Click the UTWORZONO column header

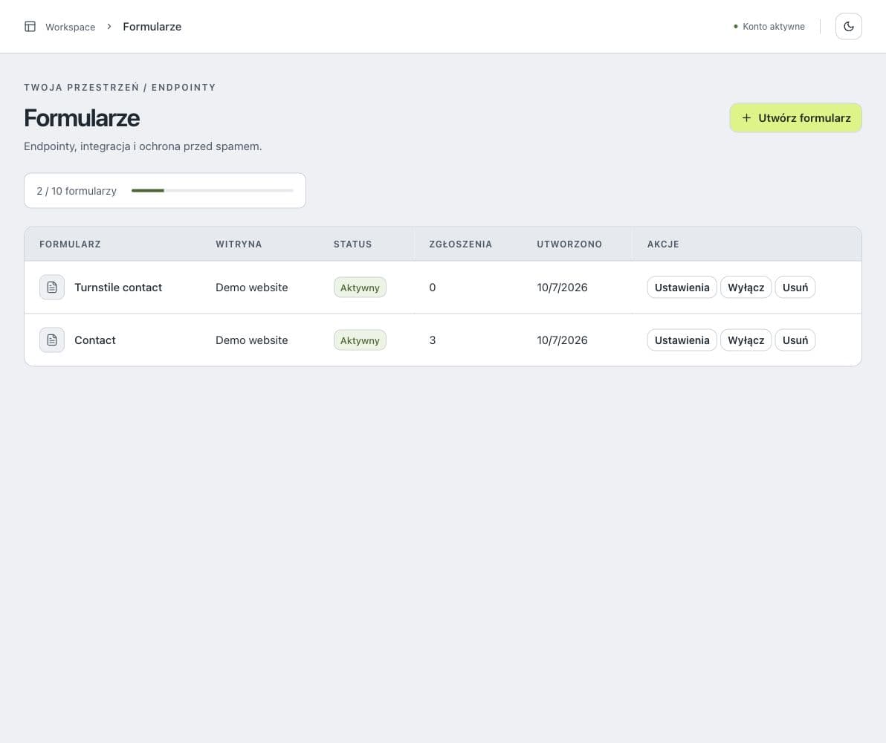coord(569,244)
